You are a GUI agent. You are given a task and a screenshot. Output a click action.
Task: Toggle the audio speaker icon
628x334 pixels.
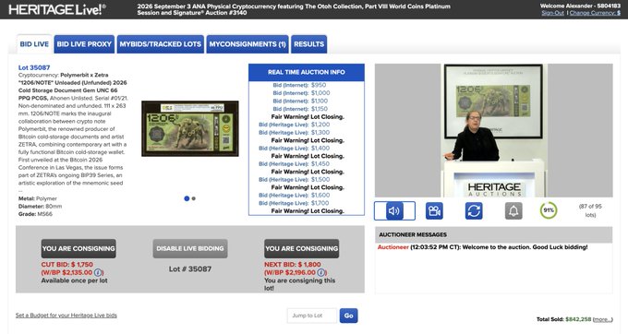pos(394,210)
